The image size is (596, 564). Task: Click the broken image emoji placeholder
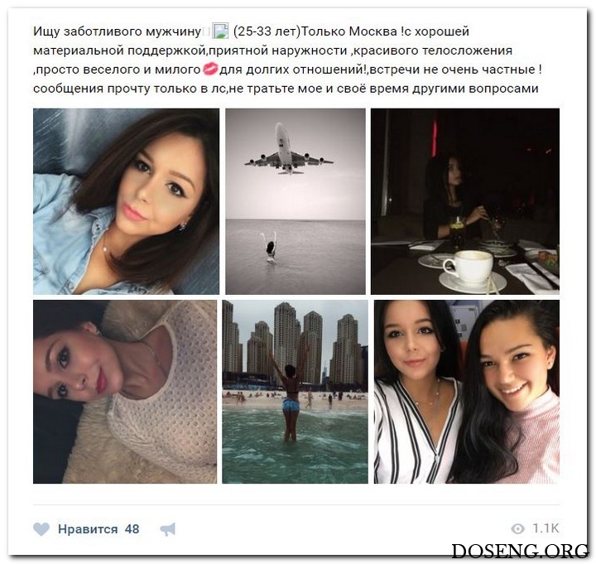pos(220,31)
